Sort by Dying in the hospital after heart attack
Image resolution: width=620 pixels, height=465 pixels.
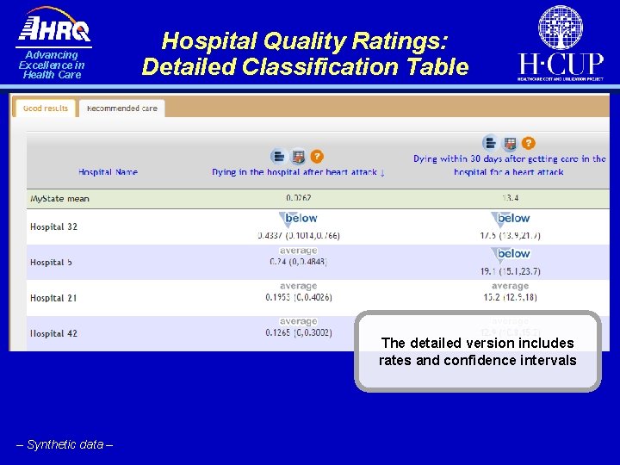[x=294, y=172]
